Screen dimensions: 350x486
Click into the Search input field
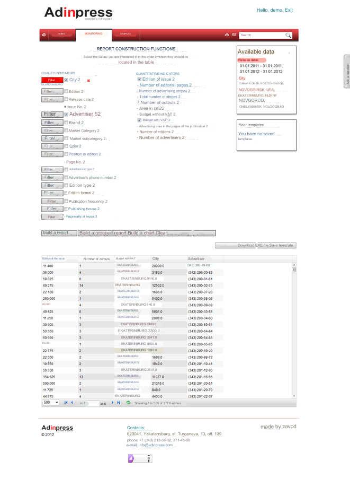click(262, 35)
